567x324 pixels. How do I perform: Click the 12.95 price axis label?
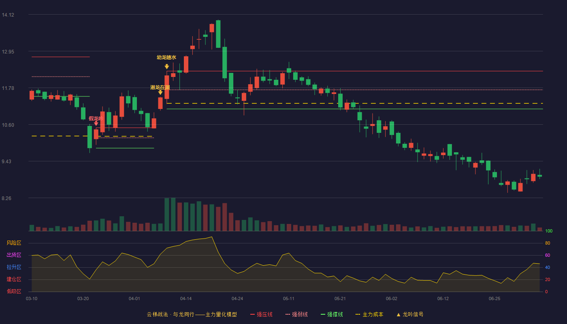[8, 52]
